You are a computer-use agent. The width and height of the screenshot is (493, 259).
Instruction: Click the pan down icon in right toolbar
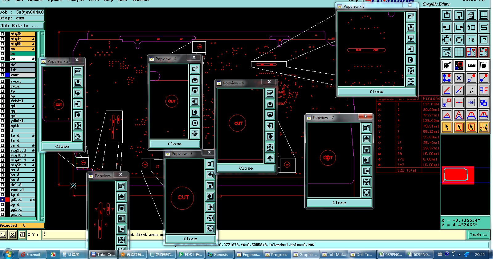coord(459,15)
